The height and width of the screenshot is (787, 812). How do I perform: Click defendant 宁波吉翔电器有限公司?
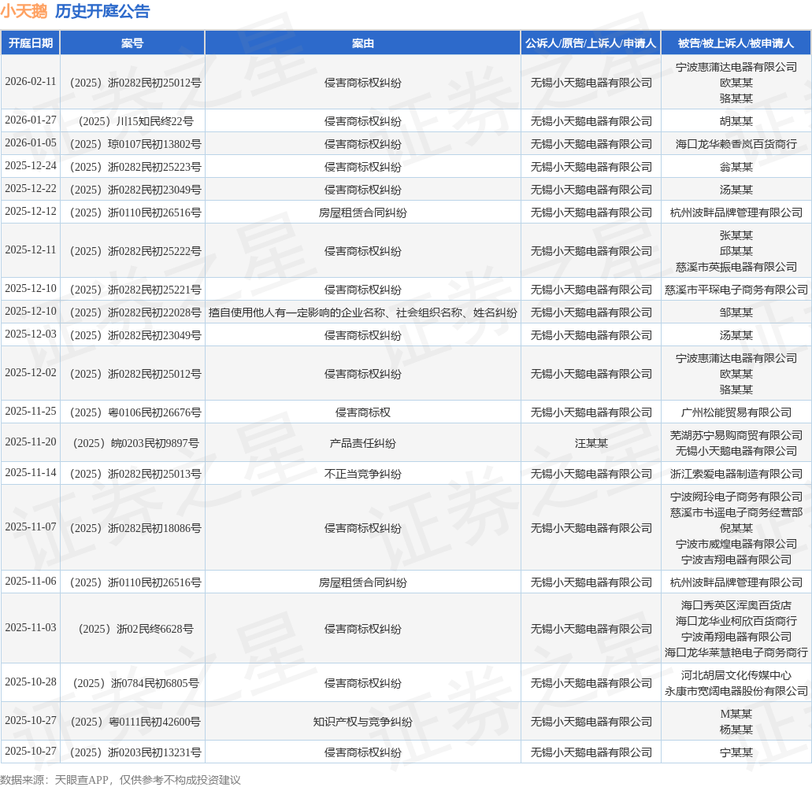pyautogui.click(x=736, y=560)
